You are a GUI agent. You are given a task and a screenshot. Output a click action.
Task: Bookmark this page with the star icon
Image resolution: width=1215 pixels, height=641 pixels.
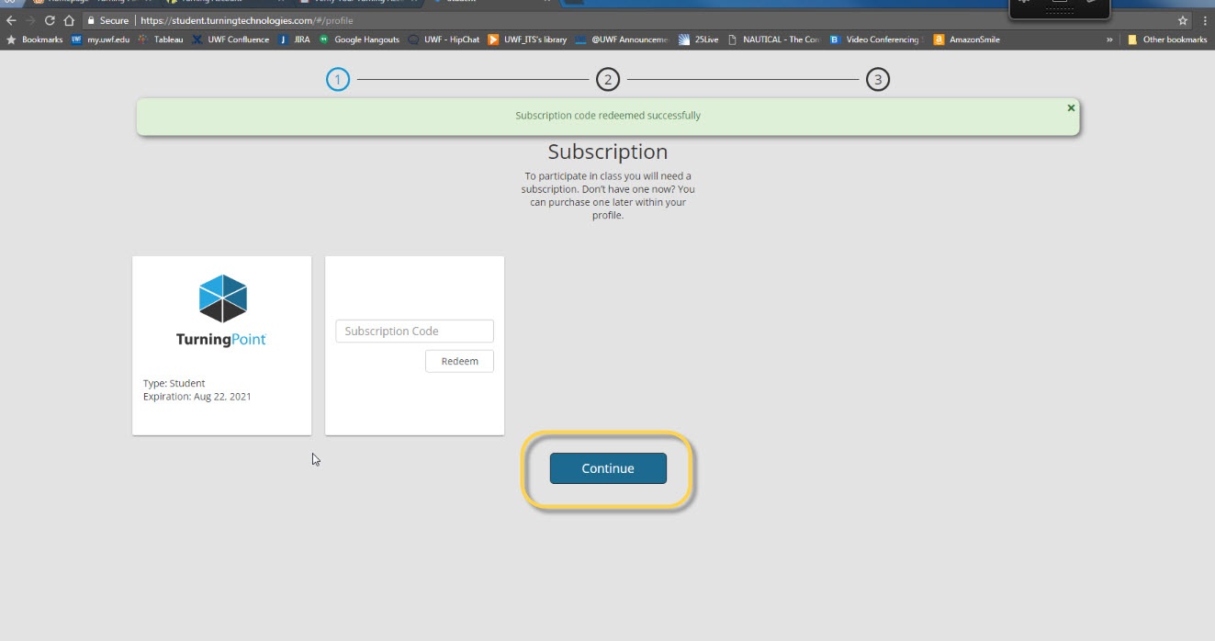point(1183,20)
